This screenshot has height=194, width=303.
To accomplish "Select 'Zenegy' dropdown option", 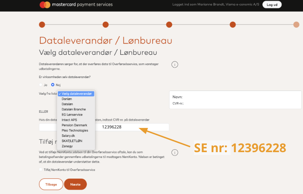I will pos(67,146).
